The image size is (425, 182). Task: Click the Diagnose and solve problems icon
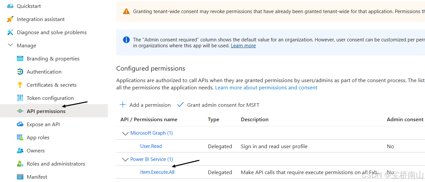(10, 32)
